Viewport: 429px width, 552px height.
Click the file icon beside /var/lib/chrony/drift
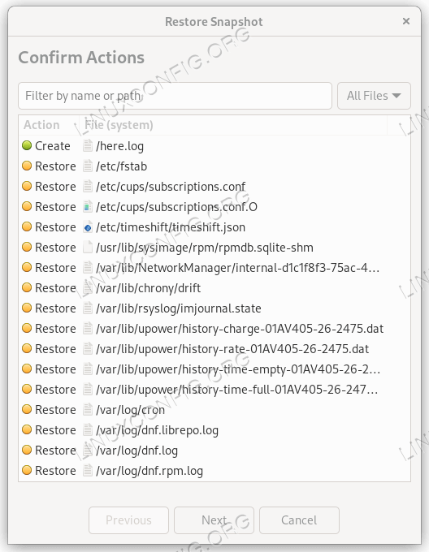[88, 288]
